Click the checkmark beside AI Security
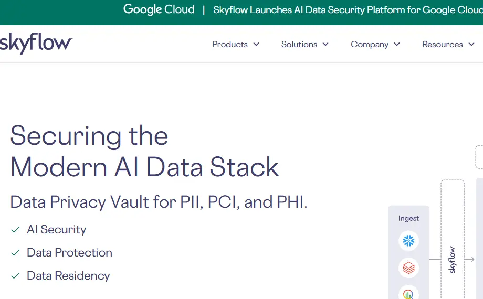The height and width of the screenshot is (299, 483). [x=15, y=230]
